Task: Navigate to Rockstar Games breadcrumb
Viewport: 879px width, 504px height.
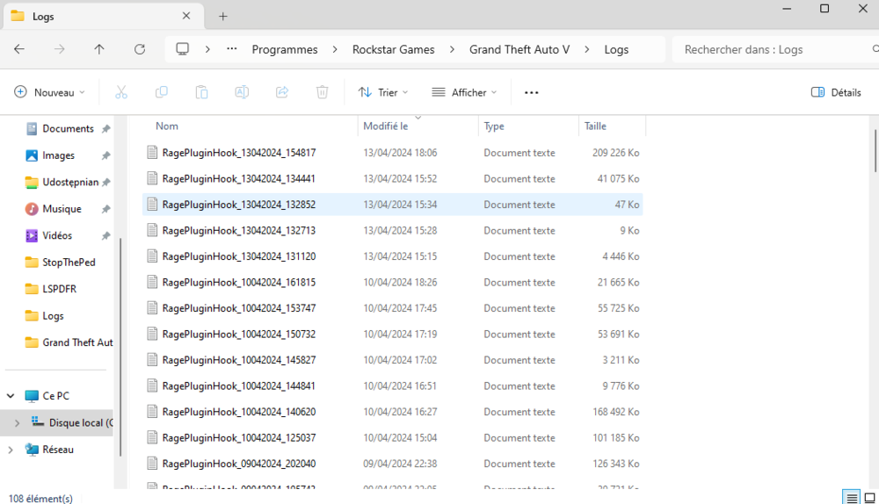Action: coord(393,49)
